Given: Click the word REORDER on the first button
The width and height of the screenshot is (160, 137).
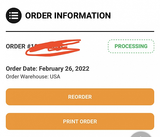Looking at the screenshot, I should pos(80,97).
